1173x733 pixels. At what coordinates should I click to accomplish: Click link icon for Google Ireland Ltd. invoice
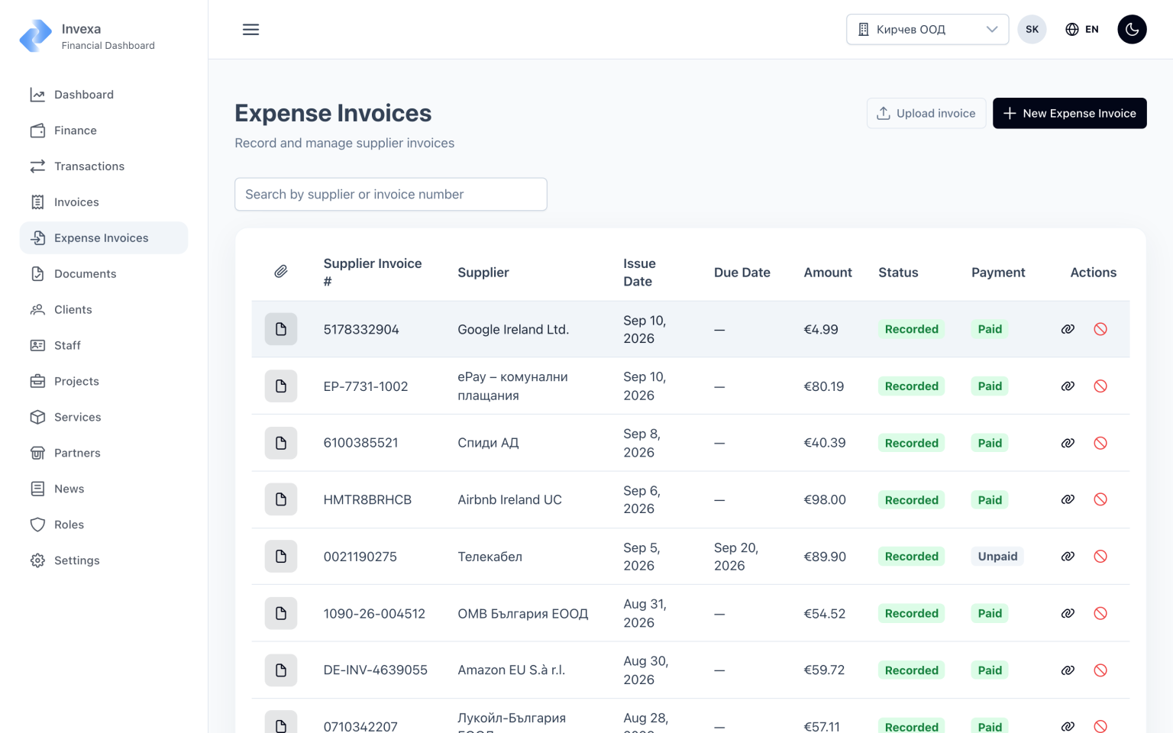click(x=1068, y=329)
